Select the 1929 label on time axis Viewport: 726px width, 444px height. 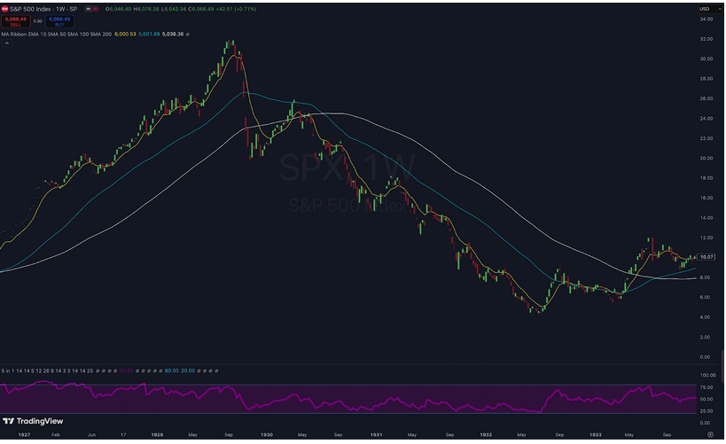click(157, 436)
